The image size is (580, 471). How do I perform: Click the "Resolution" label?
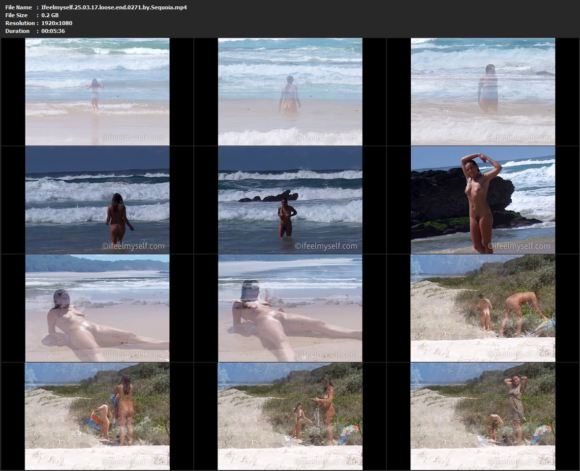point(20,23)
